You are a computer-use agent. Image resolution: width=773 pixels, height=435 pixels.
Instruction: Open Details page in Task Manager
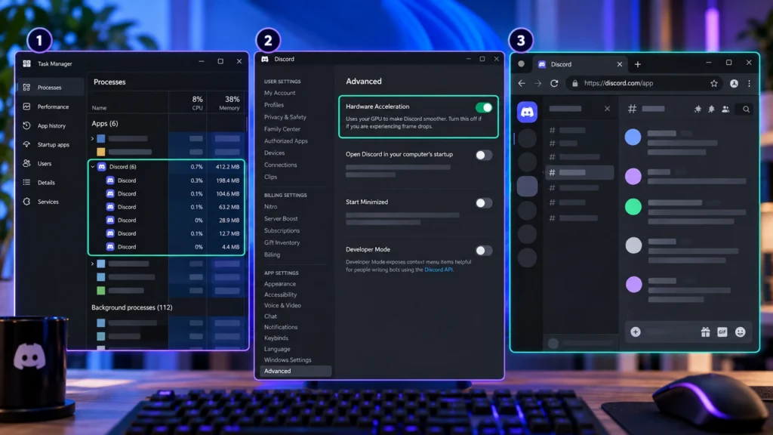(x=46, y=183)
